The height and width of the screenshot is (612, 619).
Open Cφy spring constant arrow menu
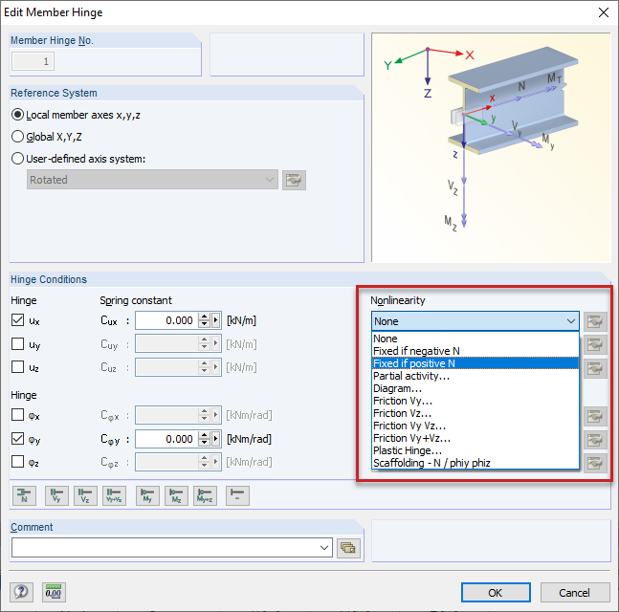coord(216,439)
